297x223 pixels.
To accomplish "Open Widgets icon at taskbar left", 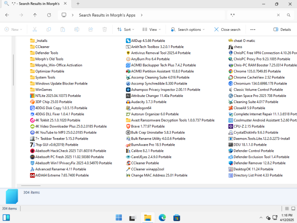I will tap(6, 218).
